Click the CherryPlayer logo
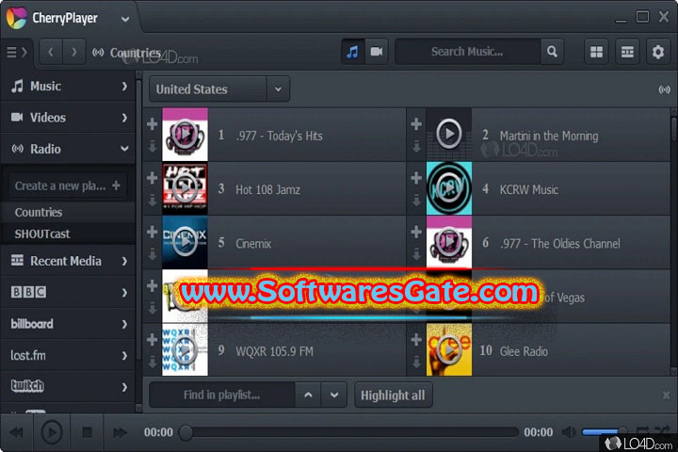The image size is (678, 452). pos(16,18)
